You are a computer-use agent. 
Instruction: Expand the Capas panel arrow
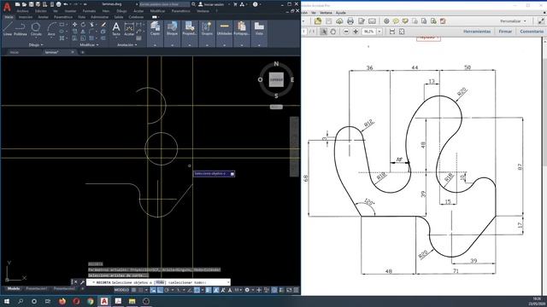coord(155,45)
